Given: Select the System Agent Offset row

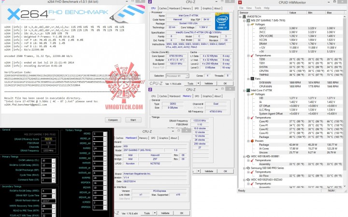Looking at the screenshot, I should tap(291, 114).
